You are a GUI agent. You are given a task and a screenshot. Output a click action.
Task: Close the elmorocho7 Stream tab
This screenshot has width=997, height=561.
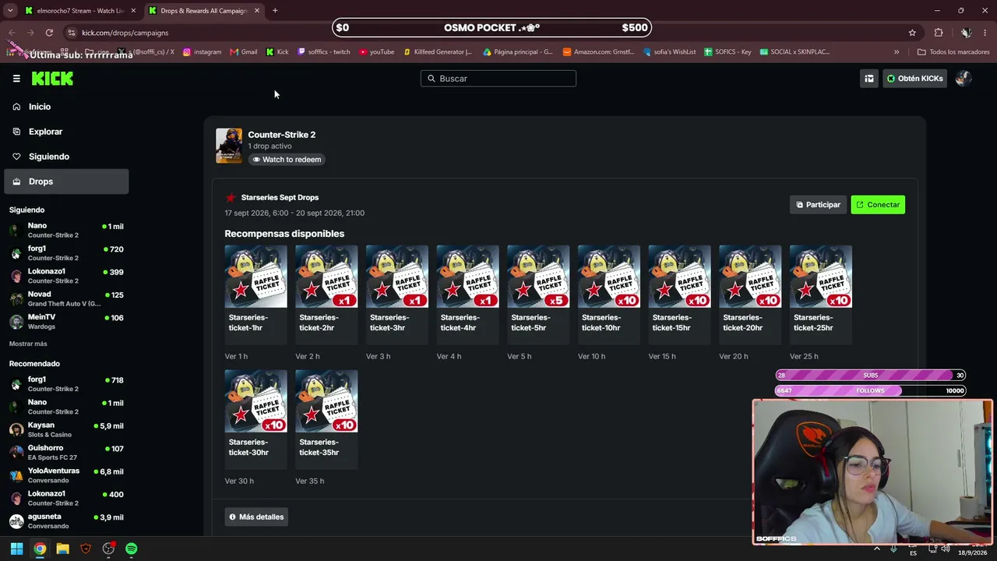click(x=133, y=11)
